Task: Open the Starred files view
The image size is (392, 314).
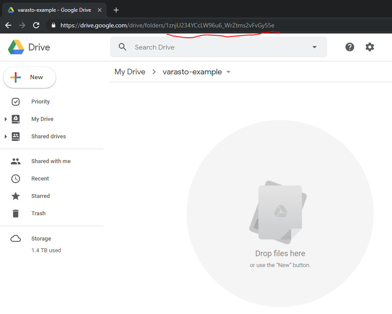Action: tap(40, 196)
